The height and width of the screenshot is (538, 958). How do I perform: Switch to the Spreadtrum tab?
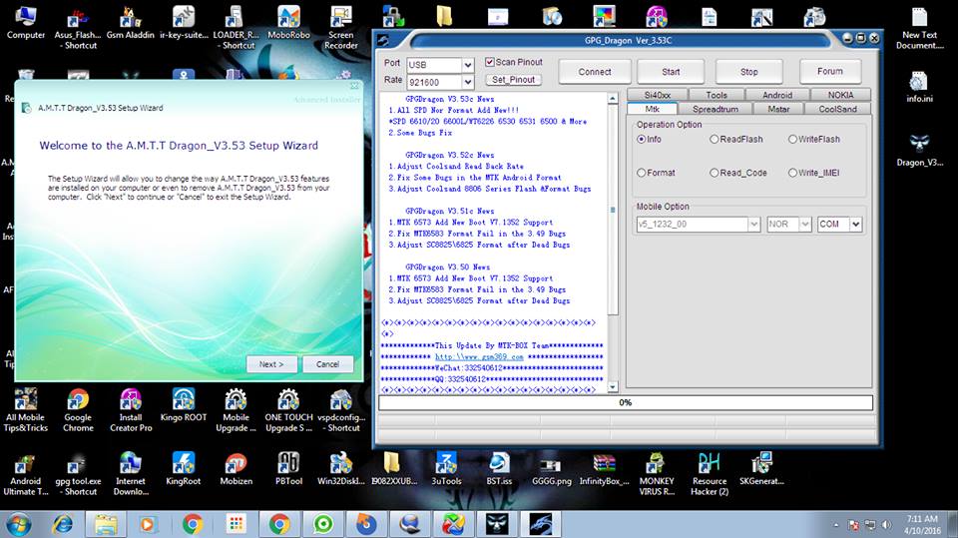click(x=716, y=109)
